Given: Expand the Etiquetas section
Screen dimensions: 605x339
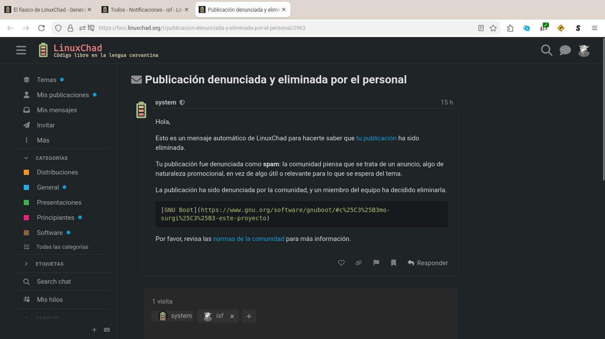Looking at the screenshot, I should point(26,264).
